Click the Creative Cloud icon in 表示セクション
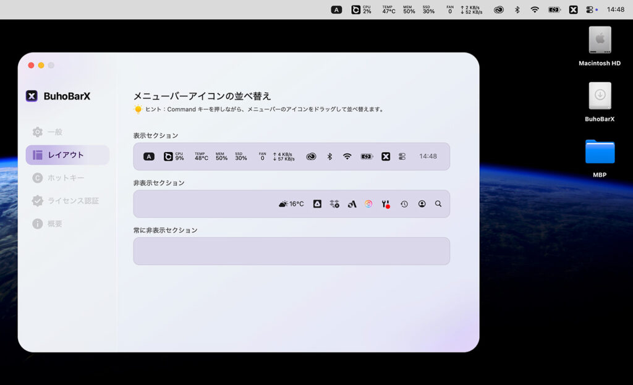This screenshot has width=633, height=385. [x=311, y=156]
